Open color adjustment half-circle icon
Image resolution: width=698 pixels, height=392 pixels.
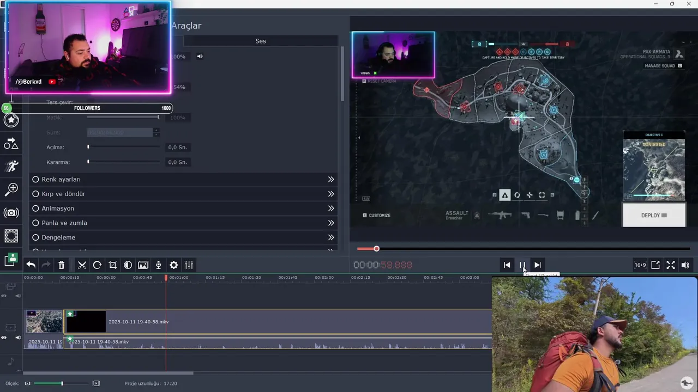point(128,265)
